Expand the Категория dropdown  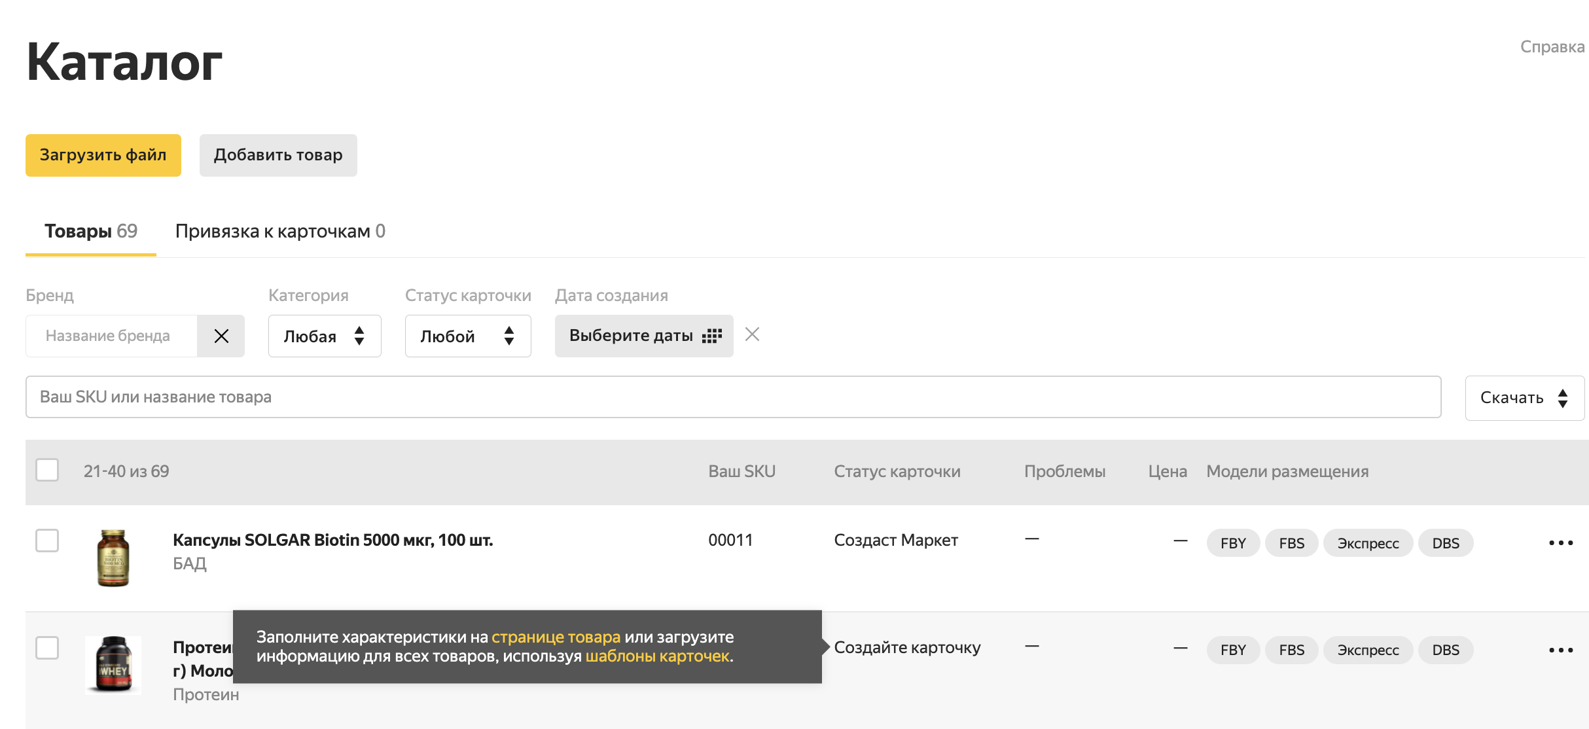(325, 336)
